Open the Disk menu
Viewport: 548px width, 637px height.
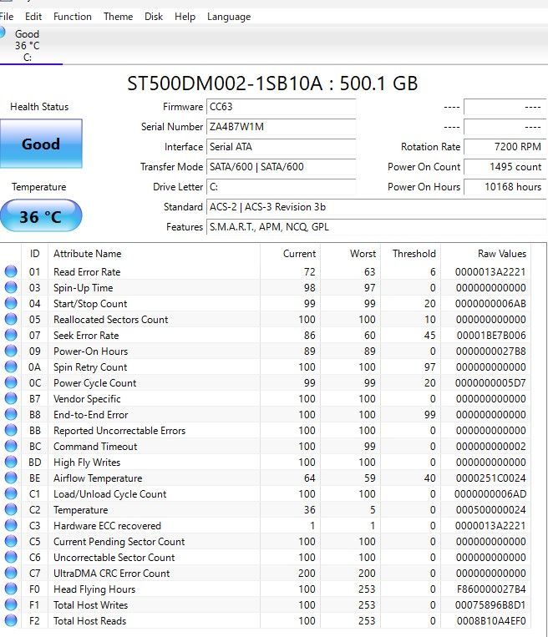pyautogui.click(x=154, y=17)
